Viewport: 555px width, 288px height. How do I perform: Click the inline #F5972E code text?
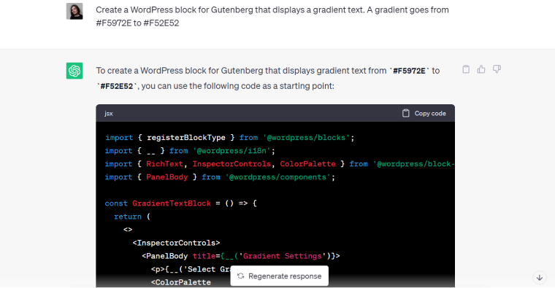coord(409,71)
